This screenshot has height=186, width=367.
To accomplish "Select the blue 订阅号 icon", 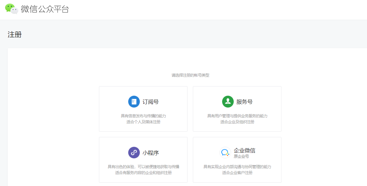I will 134,102.
